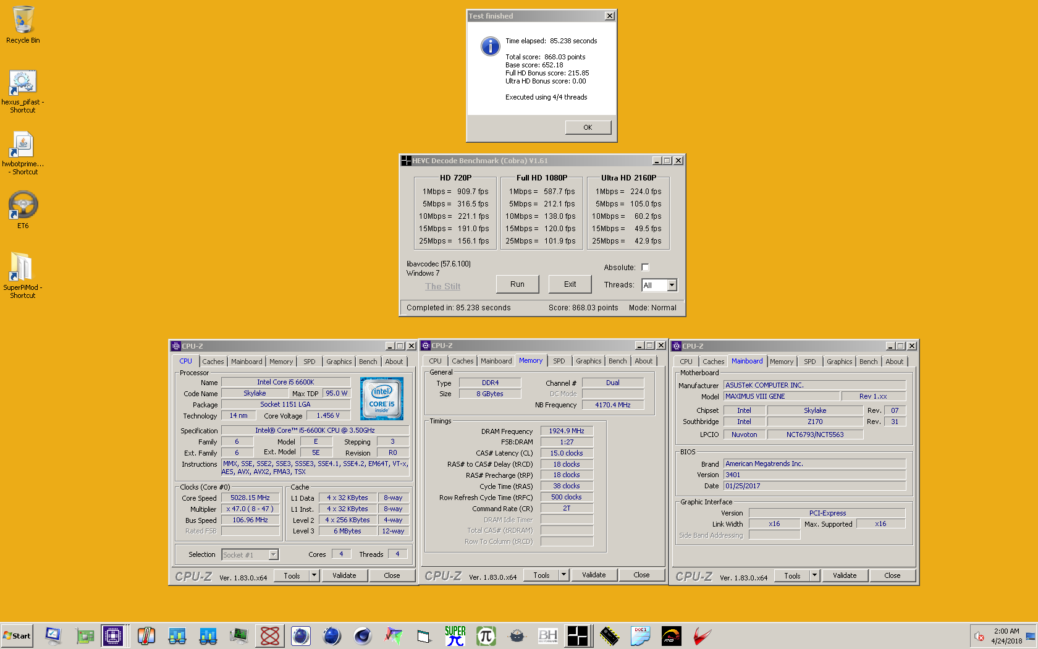Select the DRAM Frequency value 1924.9 MHz
Screen dimensions: 1038x649
567,431
